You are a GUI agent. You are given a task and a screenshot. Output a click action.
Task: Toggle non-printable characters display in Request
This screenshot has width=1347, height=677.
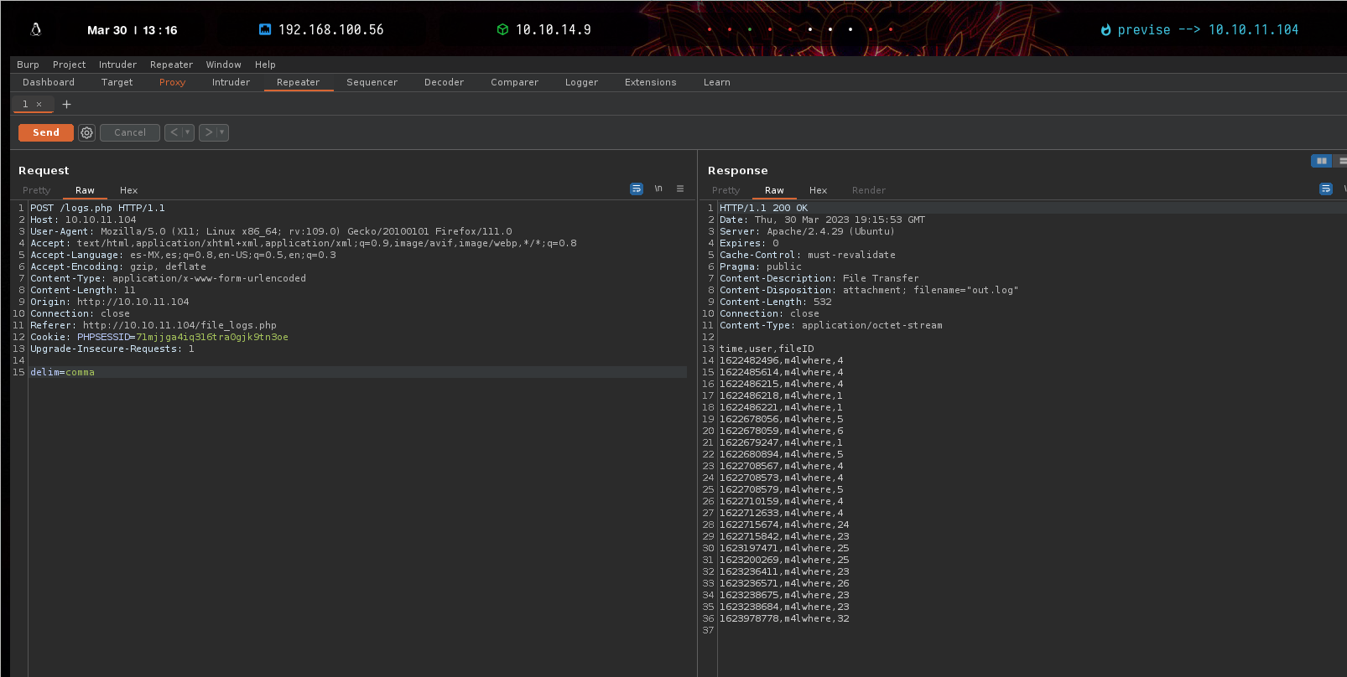click(x=658, y=189)
